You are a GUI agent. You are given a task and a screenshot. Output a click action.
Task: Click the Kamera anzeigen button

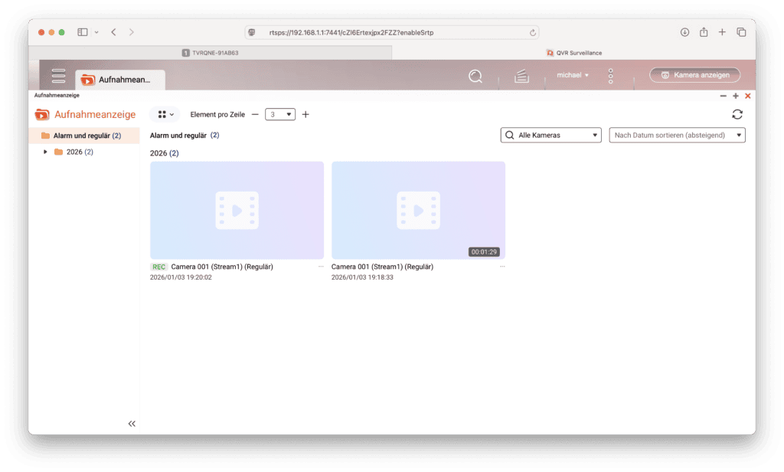tap(694, 75)
